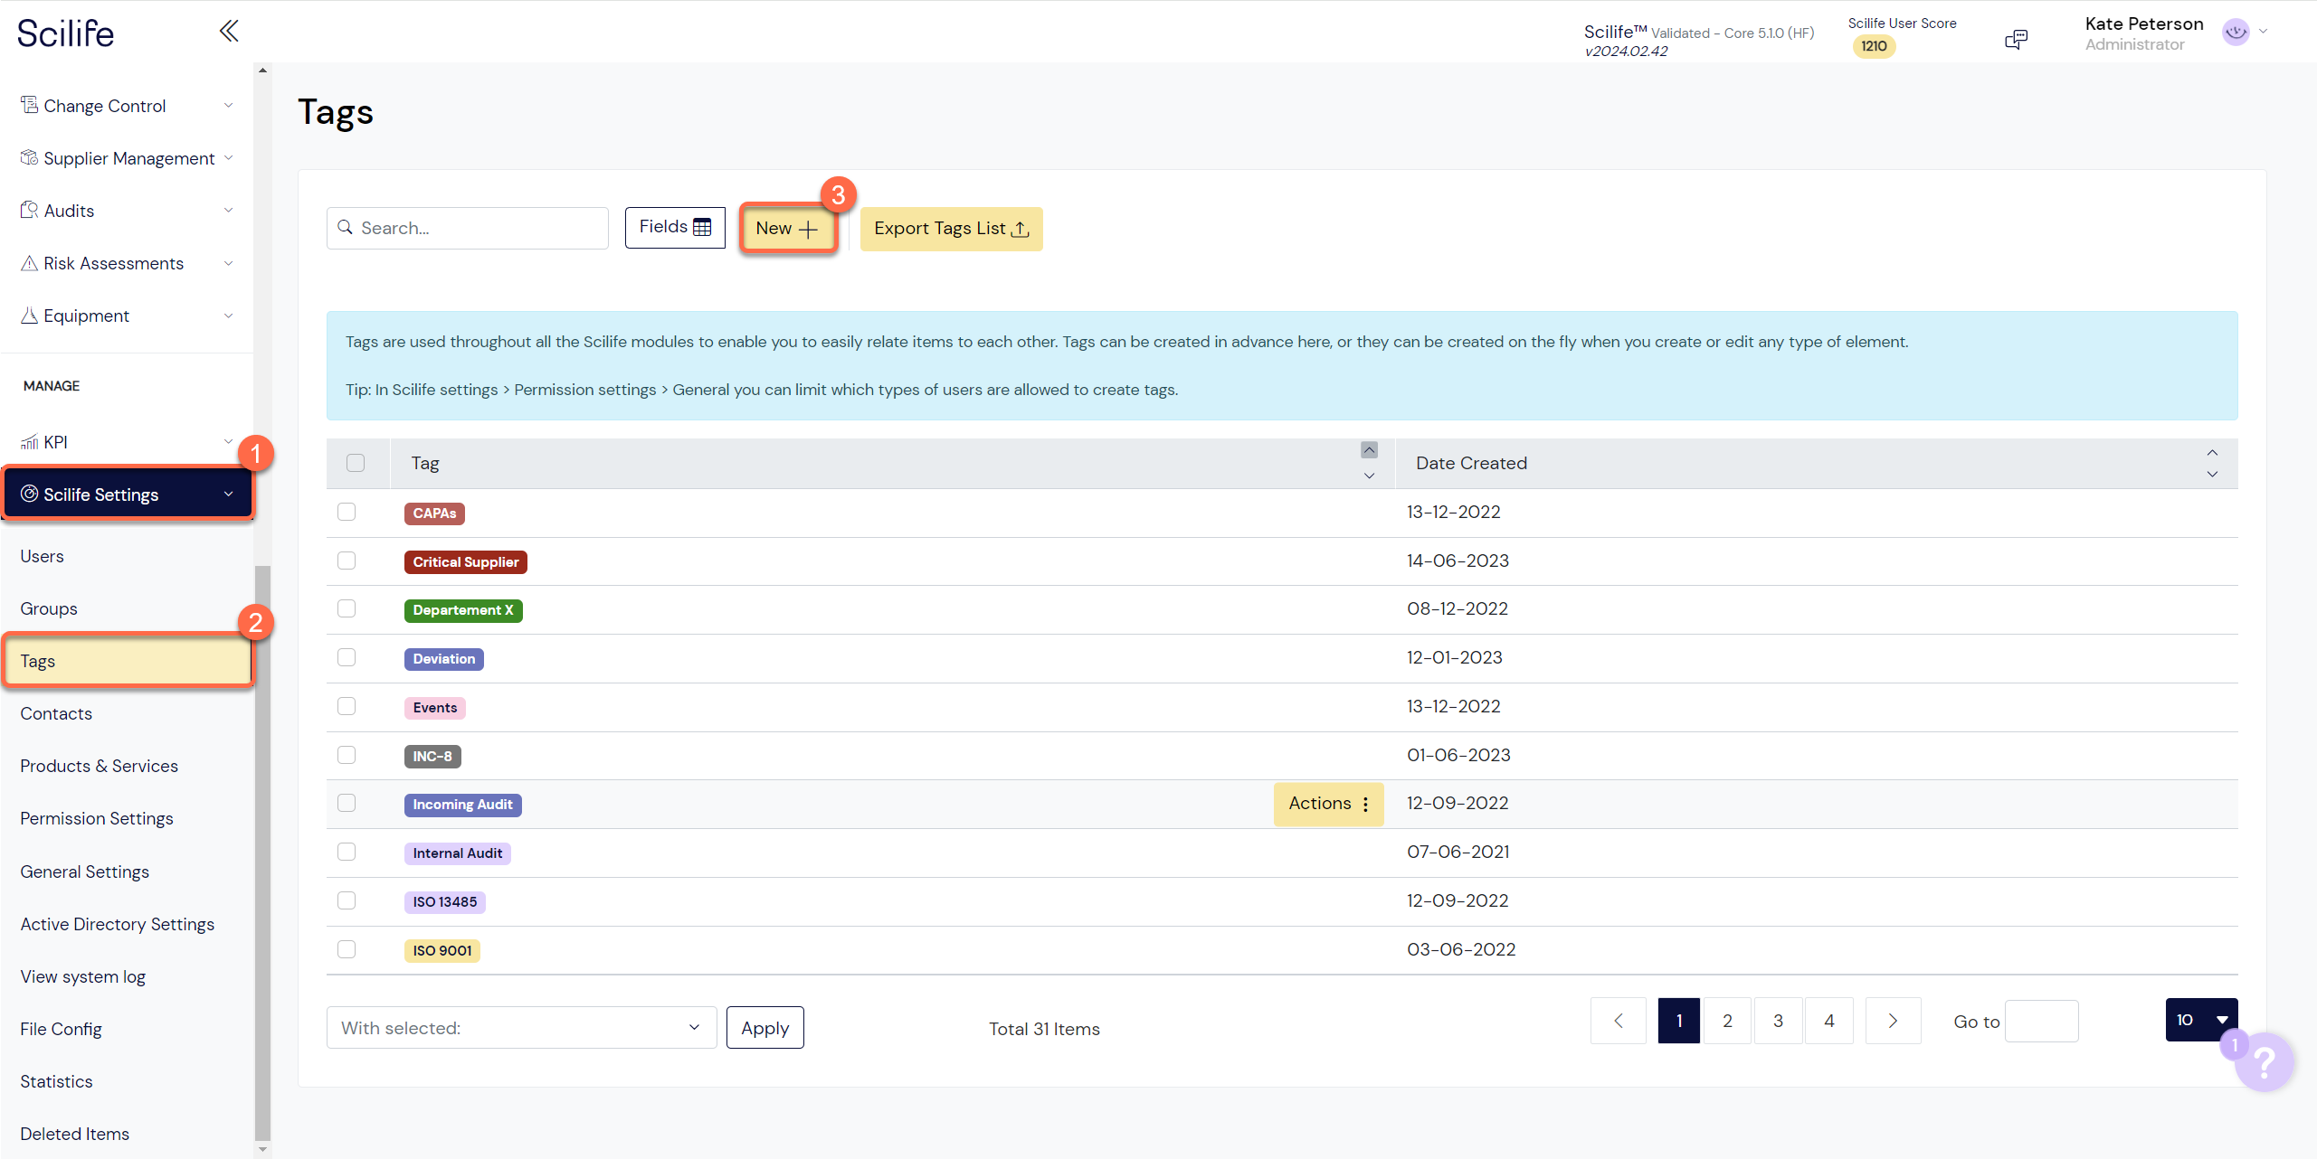Click the Scilife Settings gear icon
The width and height of the screenshot is (2317, 1159).
(29, 494)
